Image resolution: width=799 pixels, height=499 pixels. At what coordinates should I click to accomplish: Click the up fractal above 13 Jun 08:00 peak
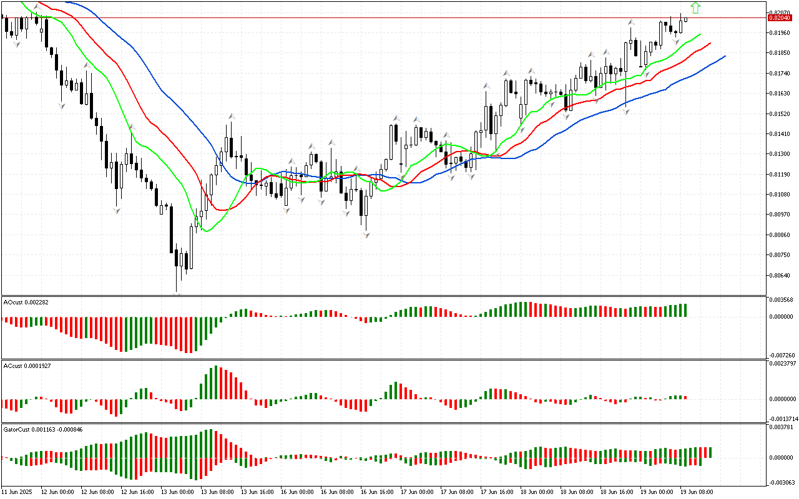(x=231, y=116)
